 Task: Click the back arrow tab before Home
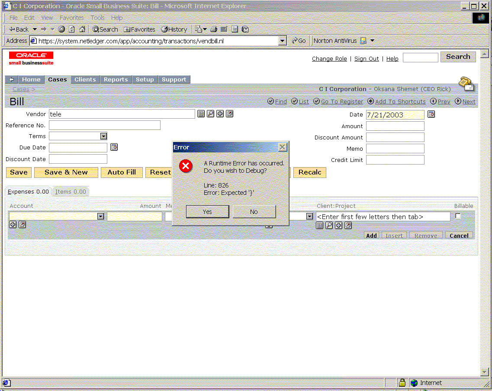coord(12,80)
